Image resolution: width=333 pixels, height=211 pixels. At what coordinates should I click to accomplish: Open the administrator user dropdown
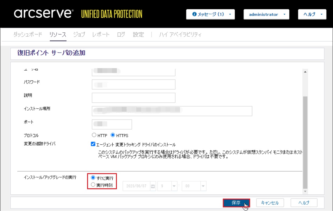coord(266,14)
